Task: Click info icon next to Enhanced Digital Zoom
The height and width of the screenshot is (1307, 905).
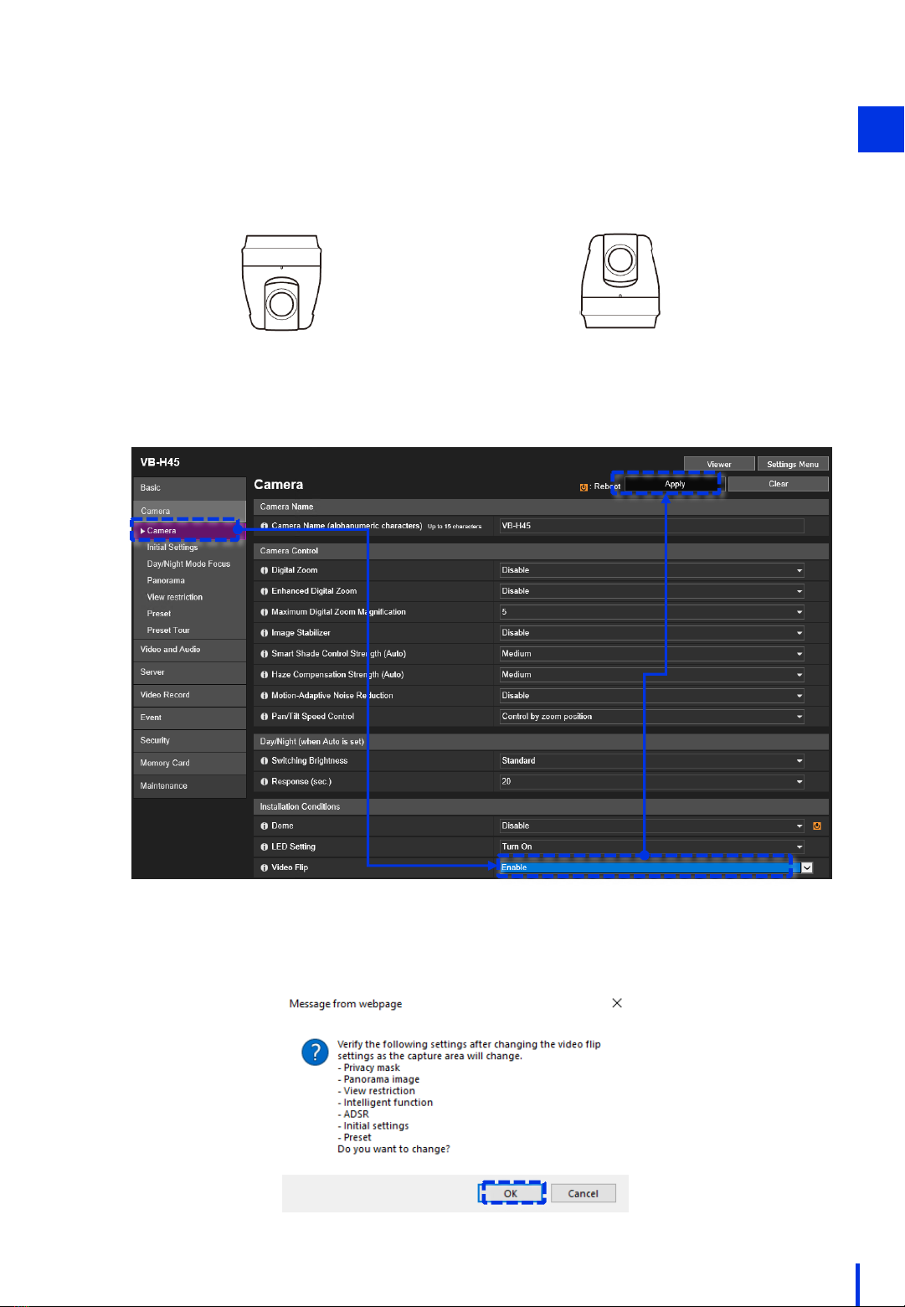Action: [x=265, y=591]
